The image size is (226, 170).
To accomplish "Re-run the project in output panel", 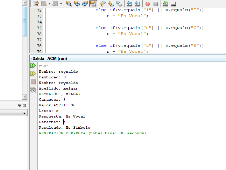I will coord(33,65).
